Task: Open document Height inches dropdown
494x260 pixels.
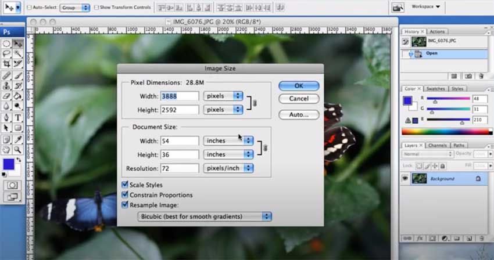Action: 228,154
